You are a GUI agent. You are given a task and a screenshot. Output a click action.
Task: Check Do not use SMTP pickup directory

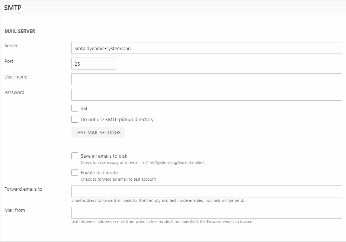75,120
